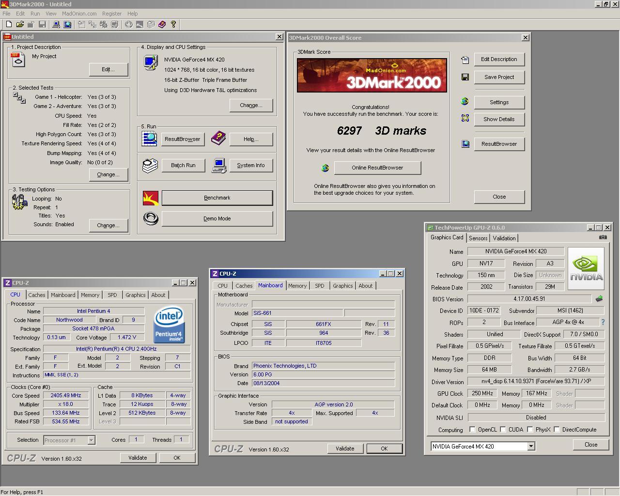
Task: Click the Online ResultBrowser button
Action: [377, 168]
